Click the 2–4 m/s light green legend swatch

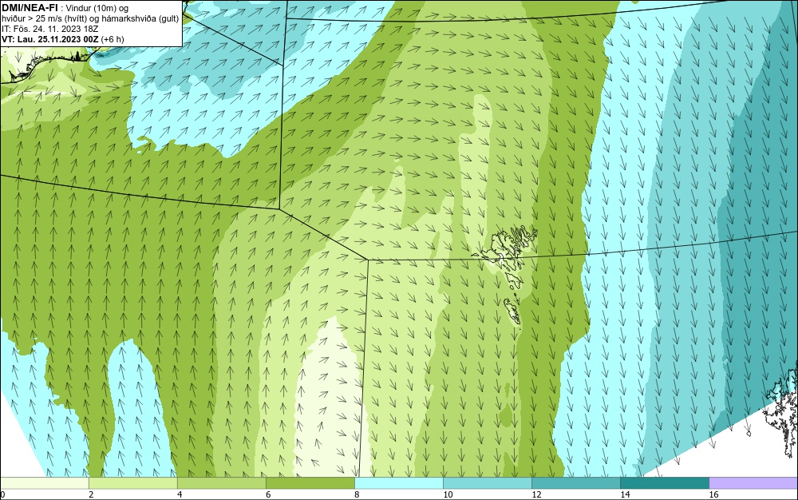(x=133, y=483)
